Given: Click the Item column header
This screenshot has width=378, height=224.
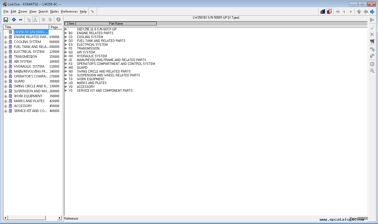Looking at the screenshot, I should pyautogui.click(x=71, y=24).
